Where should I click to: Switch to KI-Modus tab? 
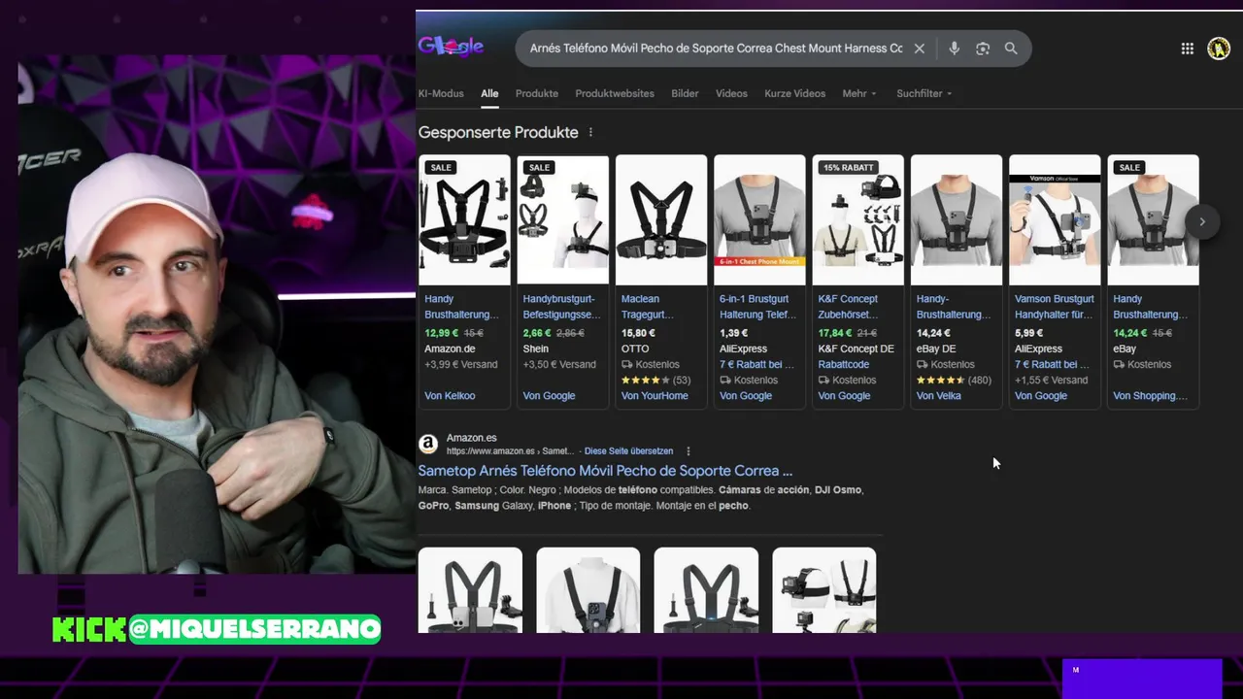pyautogui.click(x=441, y=93)
